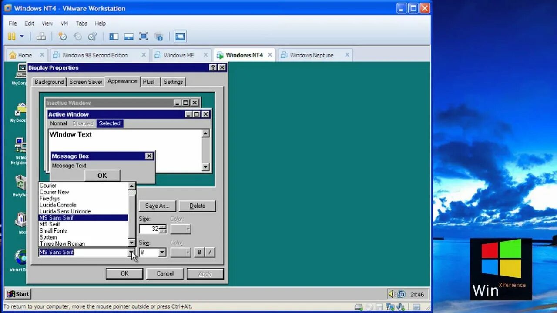Select Lucida Sans Unicode in font list
The height and width of the screenshot is (313, 557).
(84, 211)
